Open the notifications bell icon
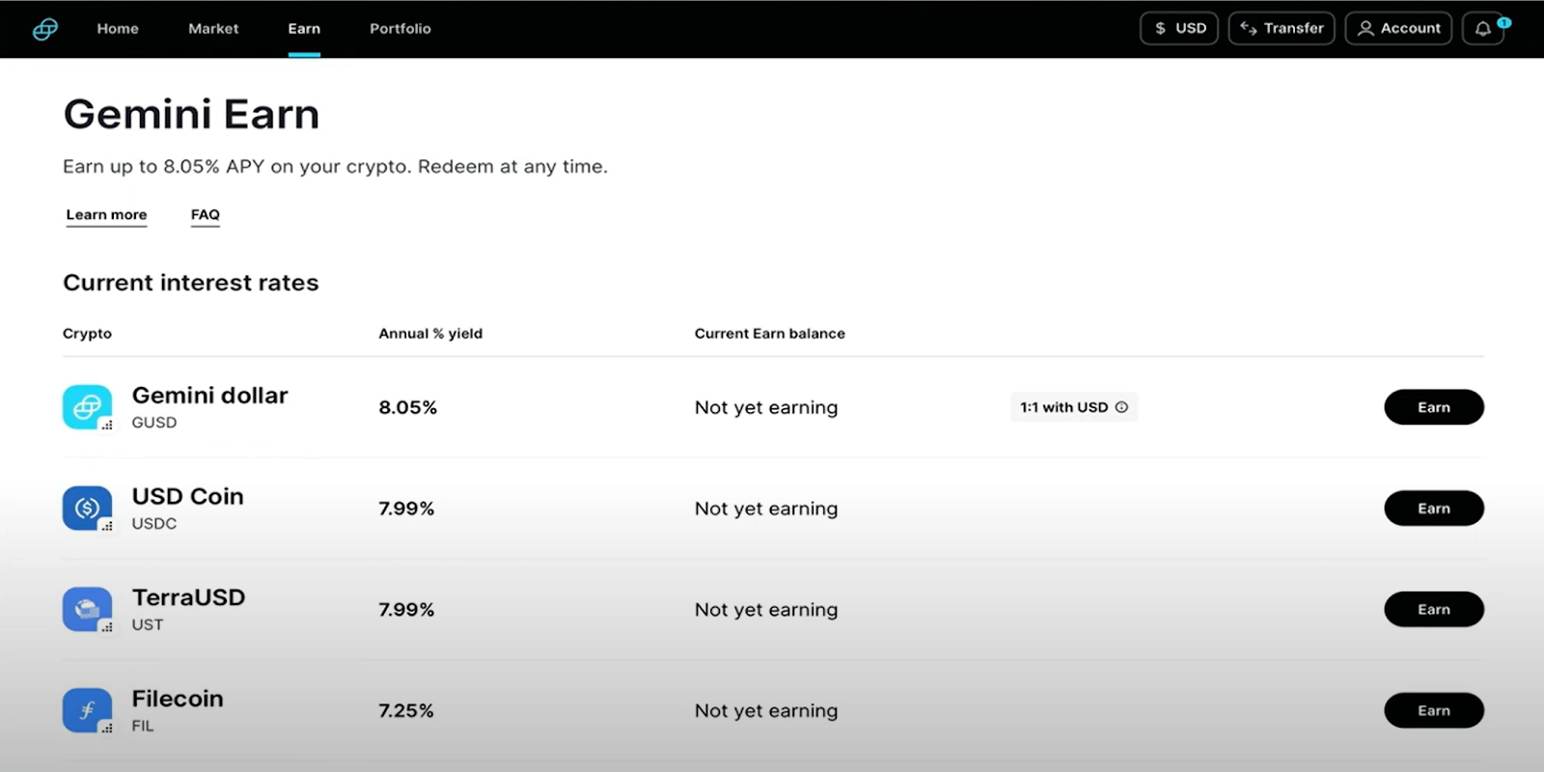Screen dimensions: 1544x772 point(1483,29)
